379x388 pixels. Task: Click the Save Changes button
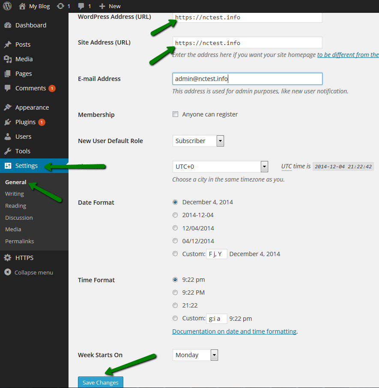101,382
